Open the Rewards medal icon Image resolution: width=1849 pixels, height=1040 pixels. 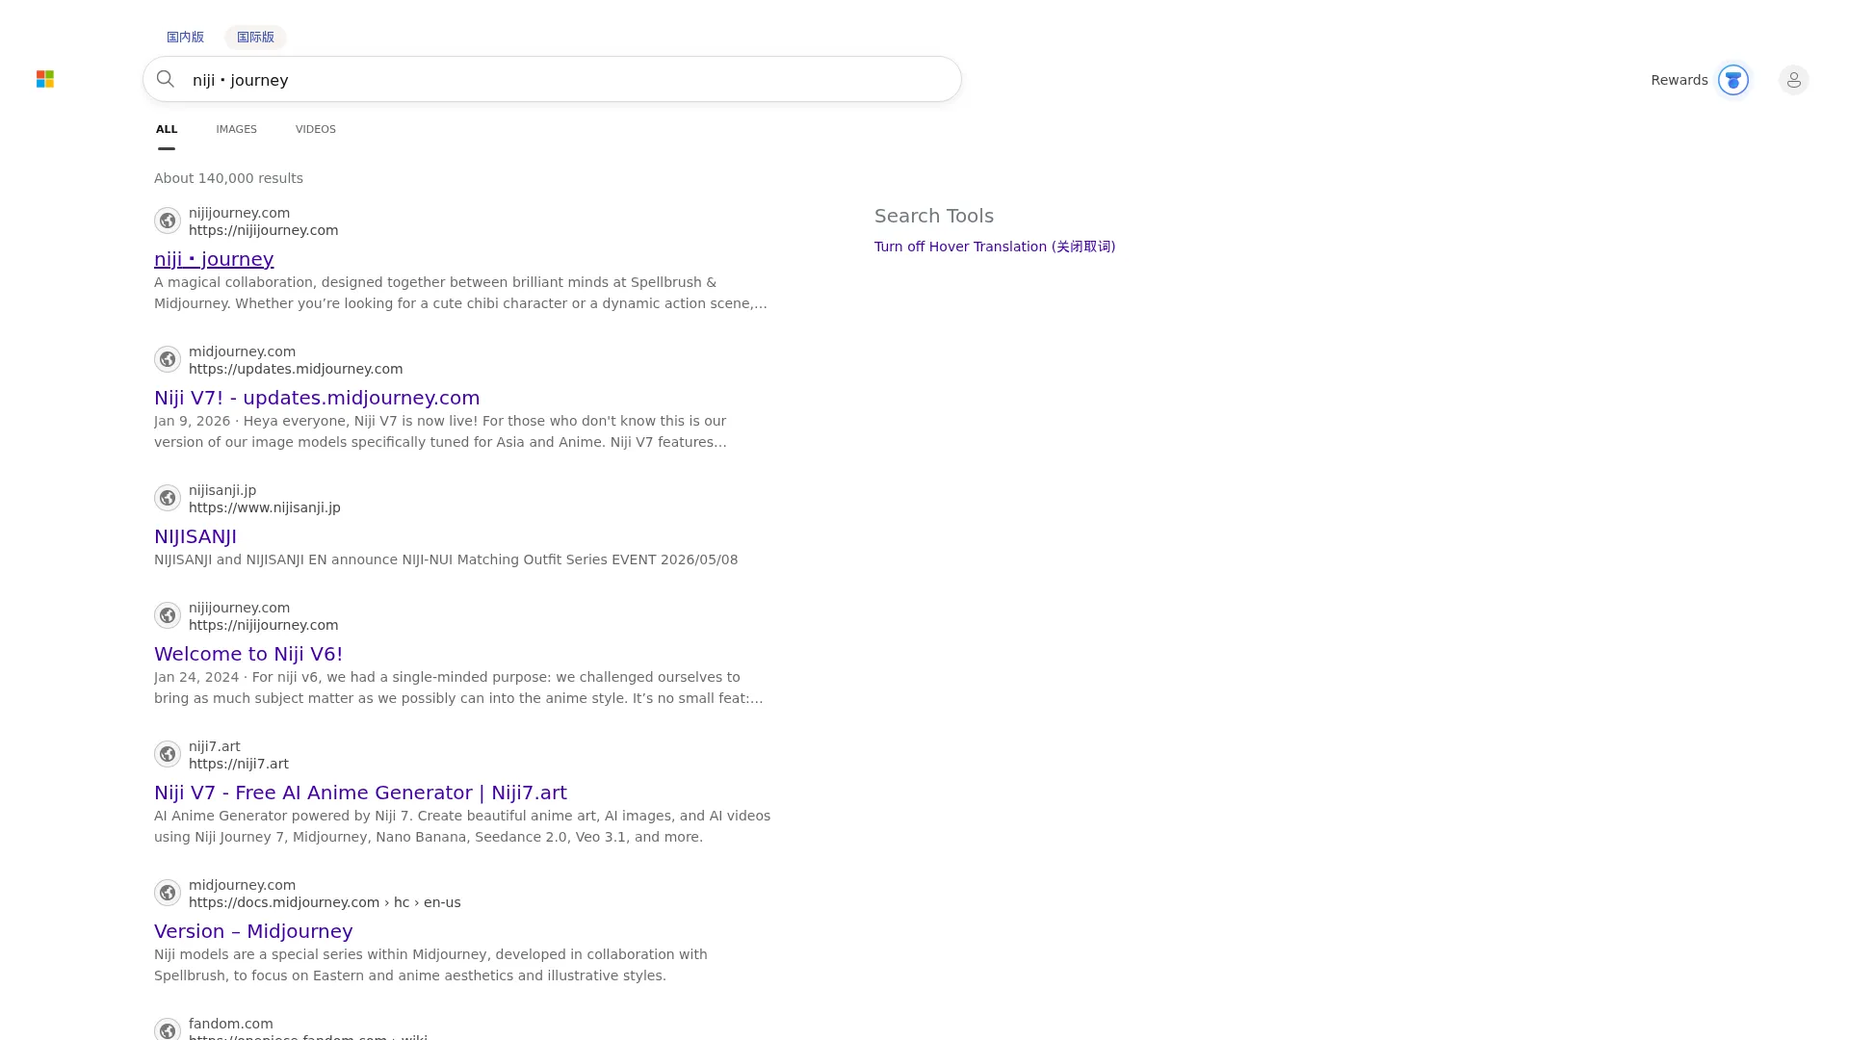[1732, 80]
